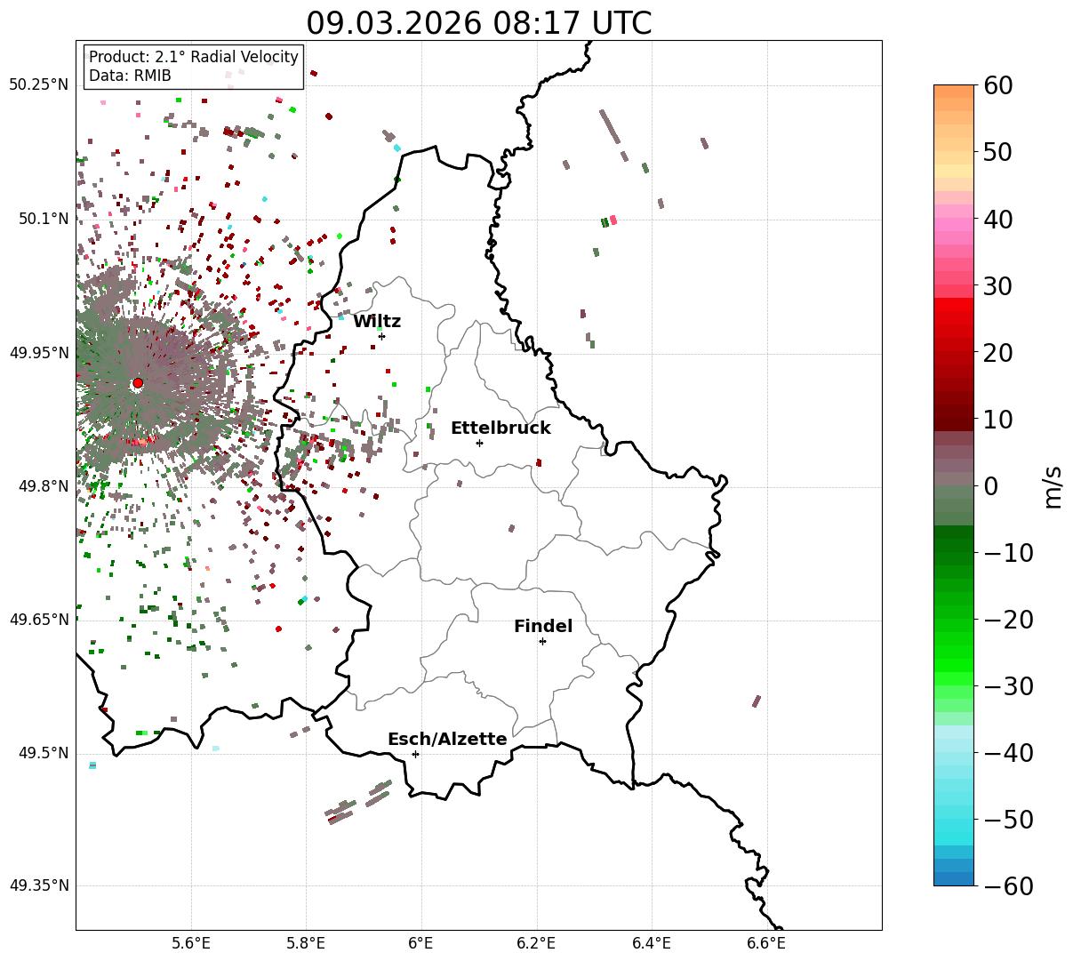Image resolution: width=1073 pixels, height=961 pixels.
Task: Click the colorbar tick label −10
Action: (1009, 552)
